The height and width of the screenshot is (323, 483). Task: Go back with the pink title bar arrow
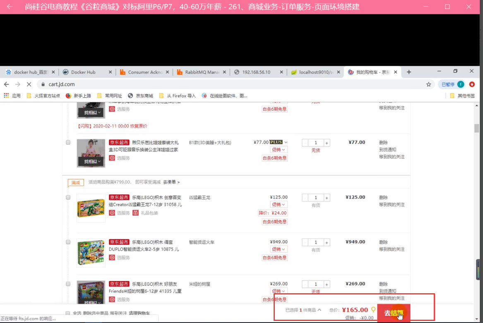(x=10, y=7)
